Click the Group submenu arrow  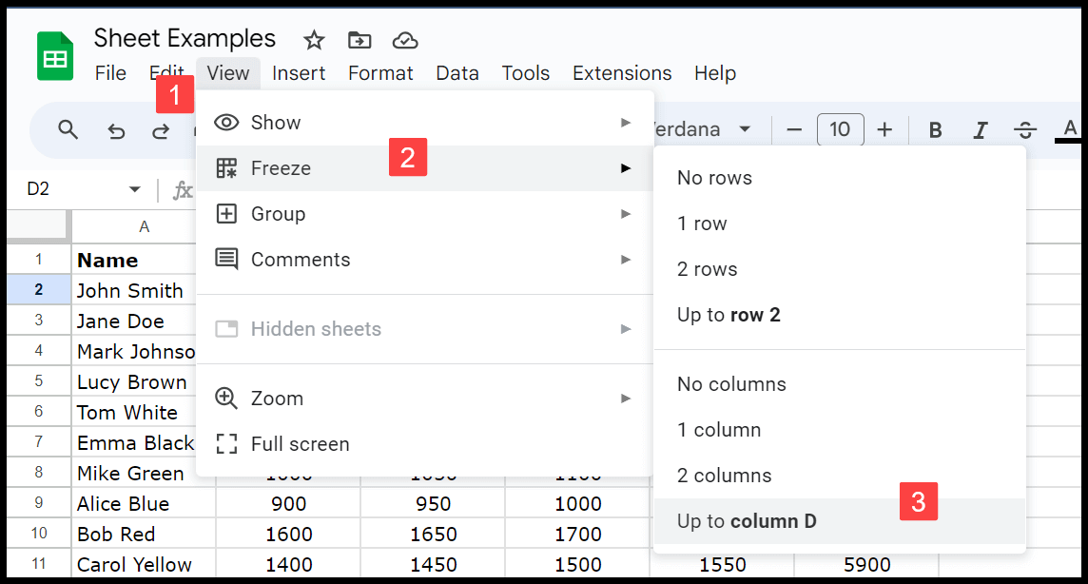626,214
